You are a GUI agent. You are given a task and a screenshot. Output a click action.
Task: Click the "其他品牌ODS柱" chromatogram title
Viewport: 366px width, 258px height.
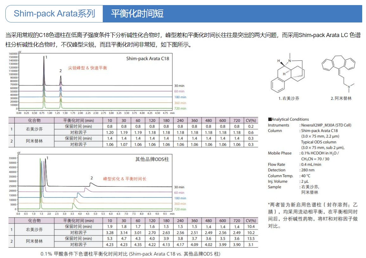[x=152, y=159]
